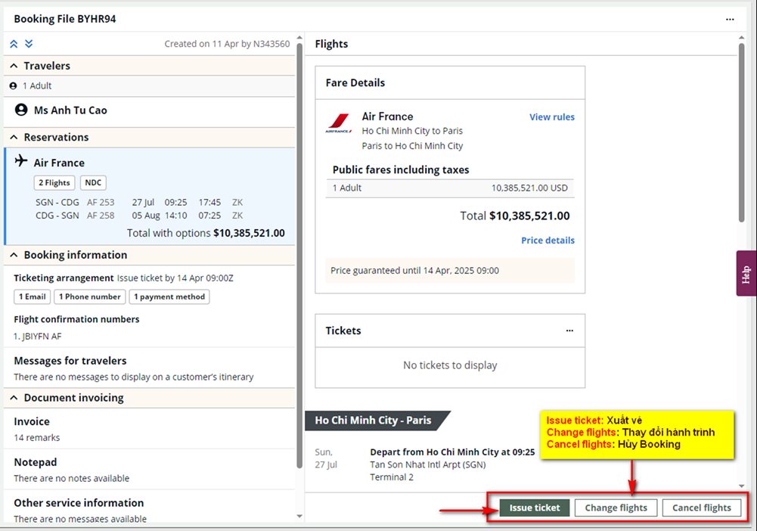Image resolution: width=757 pixels, height=531 pixels.
Task: Click the 2 Flights tag
Action: [x=54, y=183]
